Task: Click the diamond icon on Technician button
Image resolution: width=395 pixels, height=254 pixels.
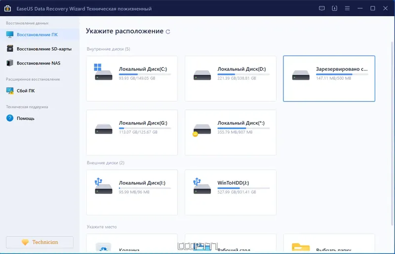Action: [25, 242]
